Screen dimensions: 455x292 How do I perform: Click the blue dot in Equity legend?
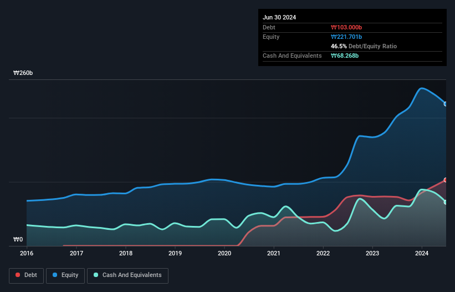click(x=55, y=275)
